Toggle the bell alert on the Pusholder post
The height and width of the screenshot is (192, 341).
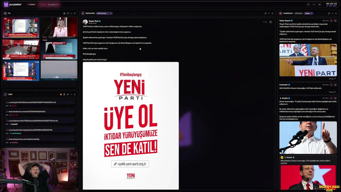coord(331,85)
